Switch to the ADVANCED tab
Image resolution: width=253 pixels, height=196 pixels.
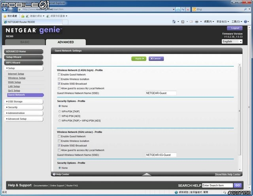66,42
